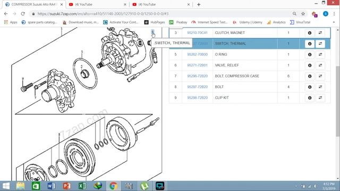Screen dimensions: 340x191
Task: Click replacements icon for CLIP KIT
Action: tap(320, 98)
